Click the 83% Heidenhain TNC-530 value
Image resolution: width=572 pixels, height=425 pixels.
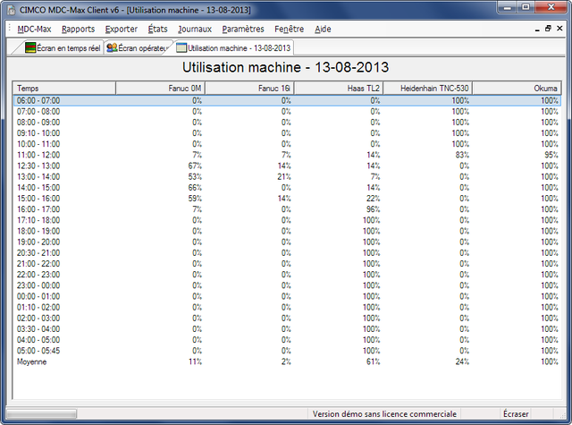tap(462, 155)
